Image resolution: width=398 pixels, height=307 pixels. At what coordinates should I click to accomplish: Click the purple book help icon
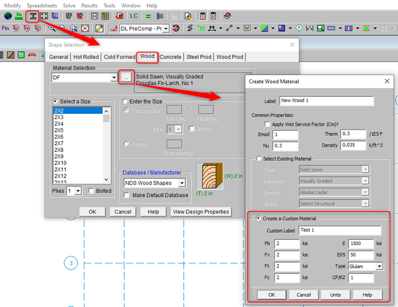pos(227,16)
